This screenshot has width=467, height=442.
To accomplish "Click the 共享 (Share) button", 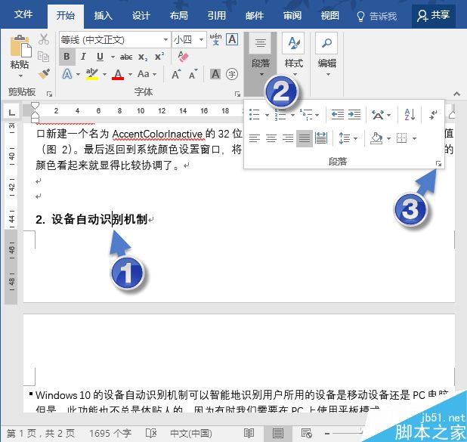I will pos(435,15).
